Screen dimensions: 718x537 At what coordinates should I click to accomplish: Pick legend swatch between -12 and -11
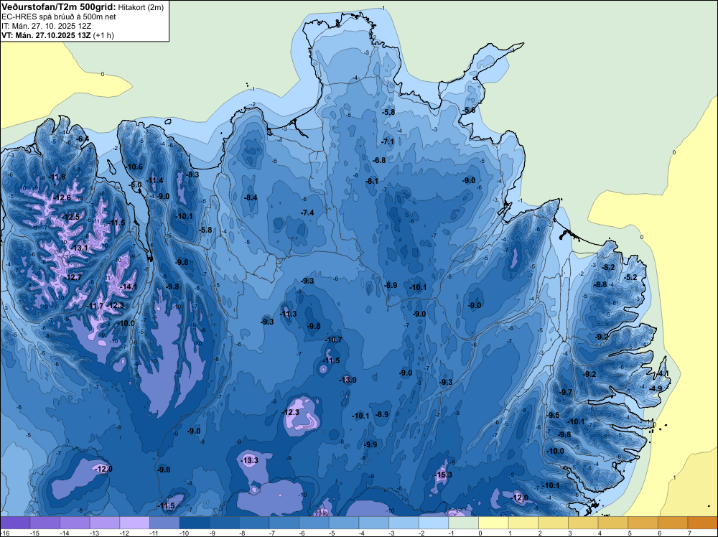[135, 523]
